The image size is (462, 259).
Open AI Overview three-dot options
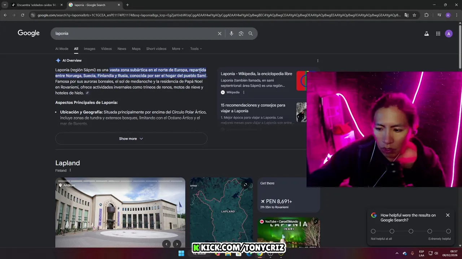click(x=318, y=60)
